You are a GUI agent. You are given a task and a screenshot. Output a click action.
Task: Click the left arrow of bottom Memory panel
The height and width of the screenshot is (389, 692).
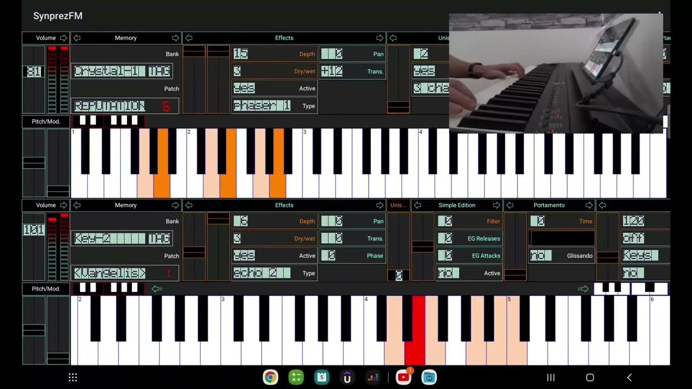point(77,205)
